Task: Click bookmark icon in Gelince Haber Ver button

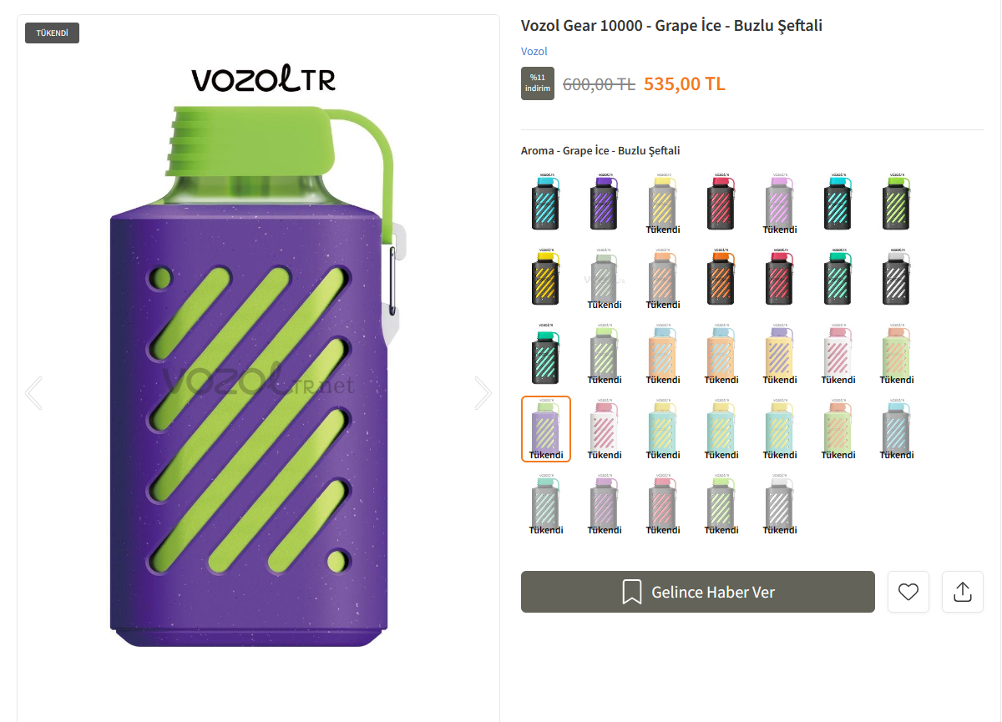Action: pos(631,592)
